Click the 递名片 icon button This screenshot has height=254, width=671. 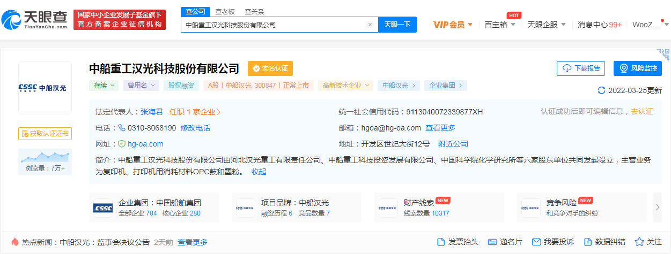[505, 242]
